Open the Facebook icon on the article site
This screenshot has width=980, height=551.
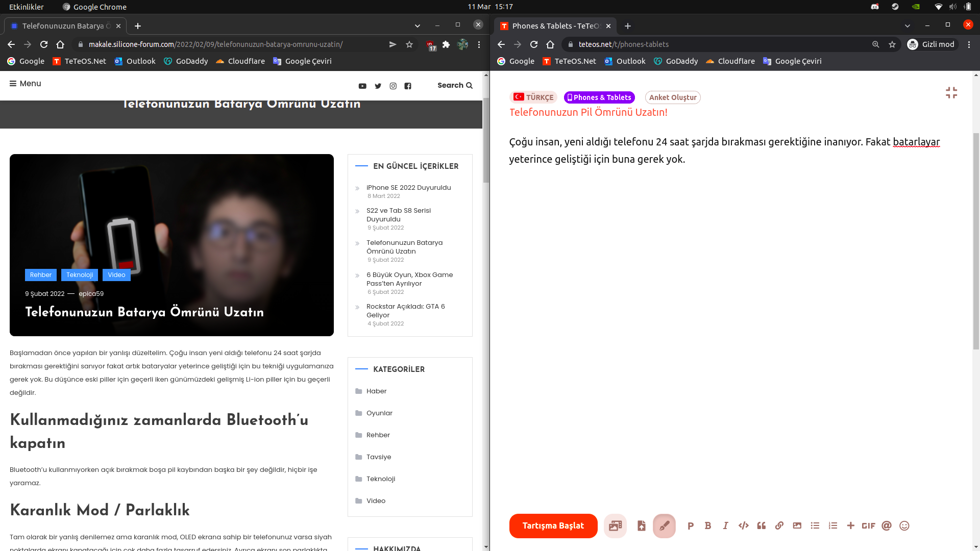(408, 86)
